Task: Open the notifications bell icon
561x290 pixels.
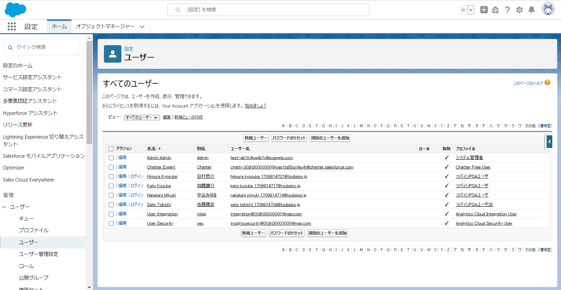Action: pos(532,10)
